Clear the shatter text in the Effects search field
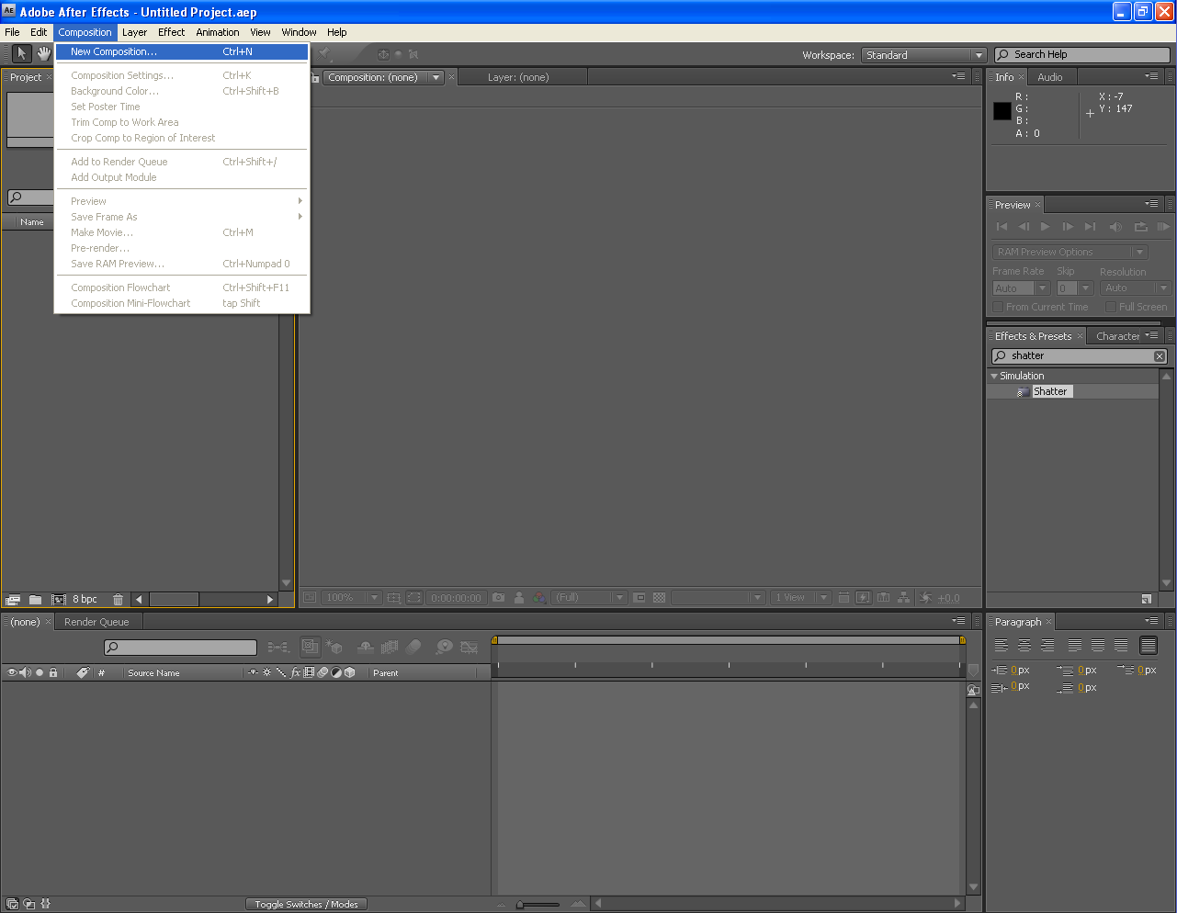1177x913 pixels. [1159, 355]
